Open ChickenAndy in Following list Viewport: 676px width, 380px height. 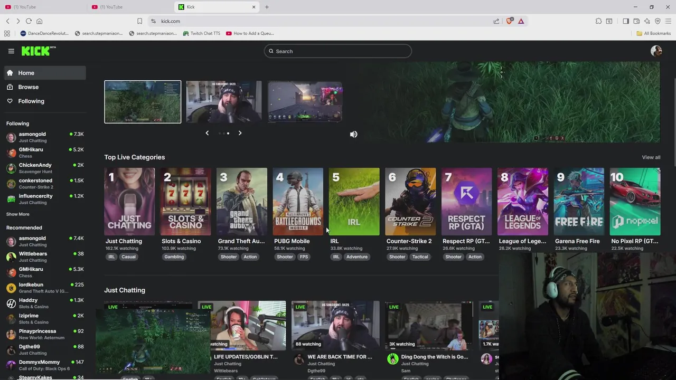click(45, 168)
